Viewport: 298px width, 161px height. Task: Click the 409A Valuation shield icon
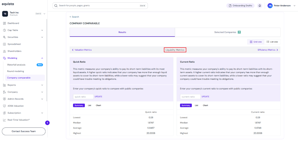point(4,106)
